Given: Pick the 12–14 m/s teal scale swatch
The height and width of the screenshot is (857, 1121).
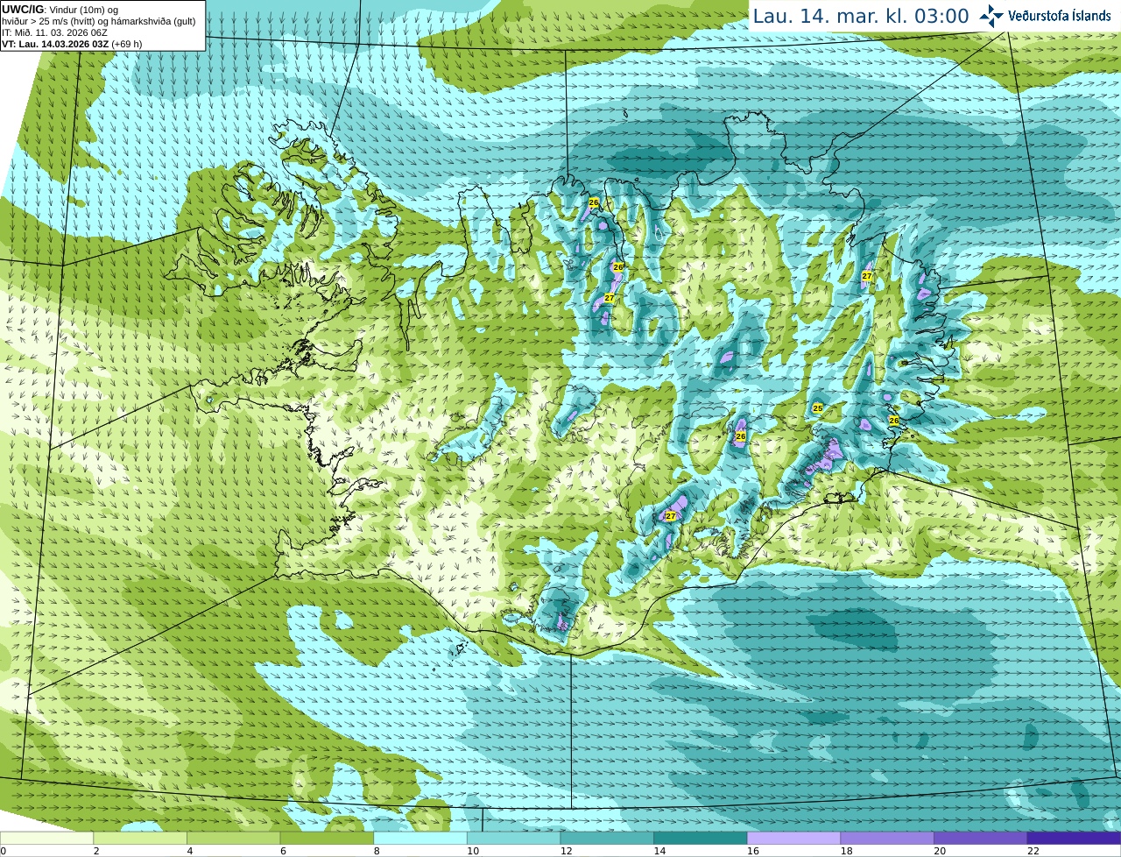Looking at the screenshot, I should click(x=607, y=838).
